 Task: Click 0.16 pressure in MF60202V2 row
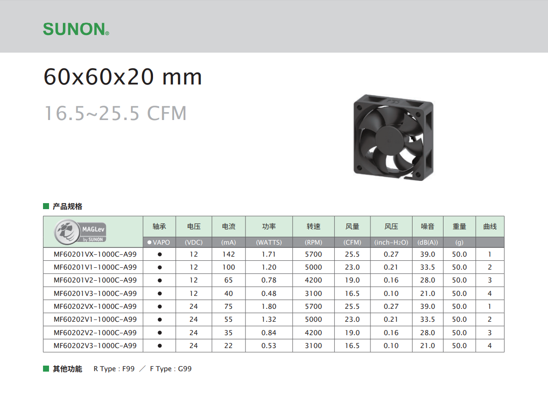pyautogui.click(x=391, y=332)
